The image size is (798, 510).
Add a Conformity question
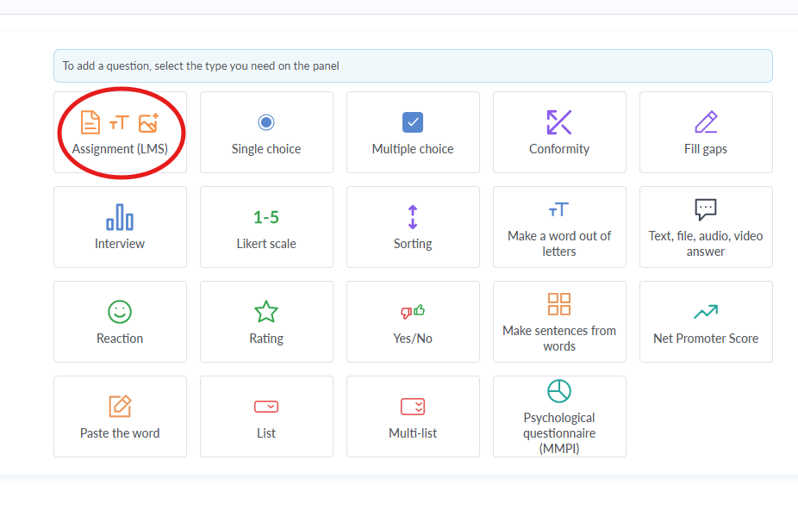click(559, 133)
